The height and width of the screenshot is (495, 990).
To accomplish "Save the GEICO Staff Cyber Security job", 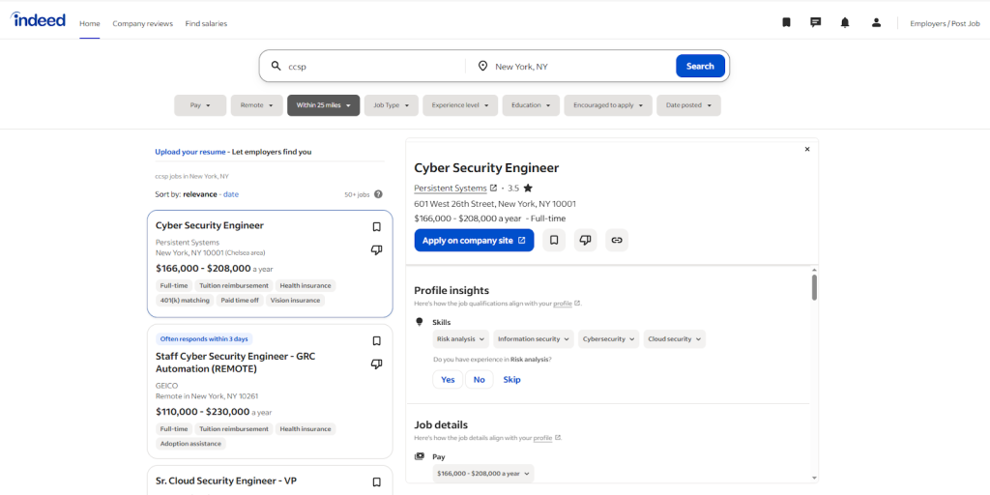I will 376,341.
